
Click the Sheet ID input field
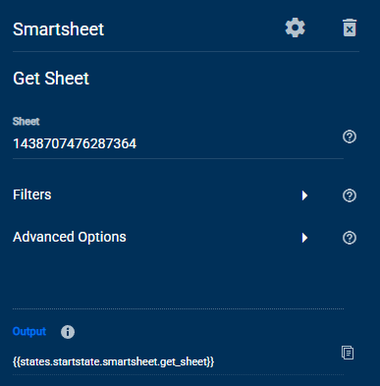tap(178, 144)
